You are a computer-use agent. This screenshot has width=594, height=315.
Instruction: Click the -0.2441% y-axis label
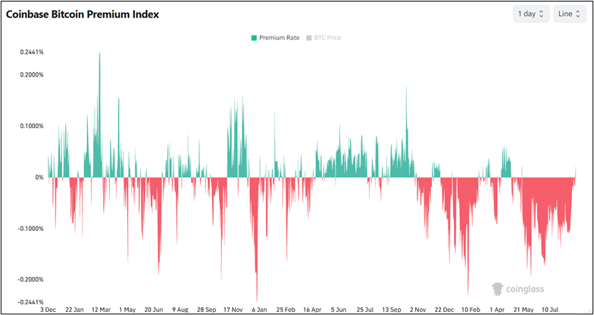(31, 302)
